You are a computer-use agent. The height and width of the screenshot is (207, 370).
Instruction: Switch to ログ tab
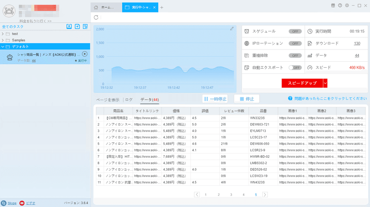click(x=129, y=100)
